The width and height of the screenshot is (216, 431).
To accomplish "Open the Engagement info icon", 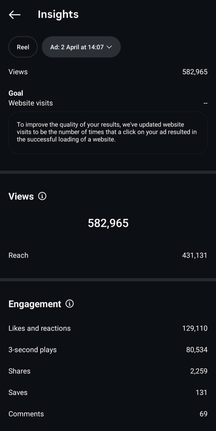I will [x=70, y=304].
